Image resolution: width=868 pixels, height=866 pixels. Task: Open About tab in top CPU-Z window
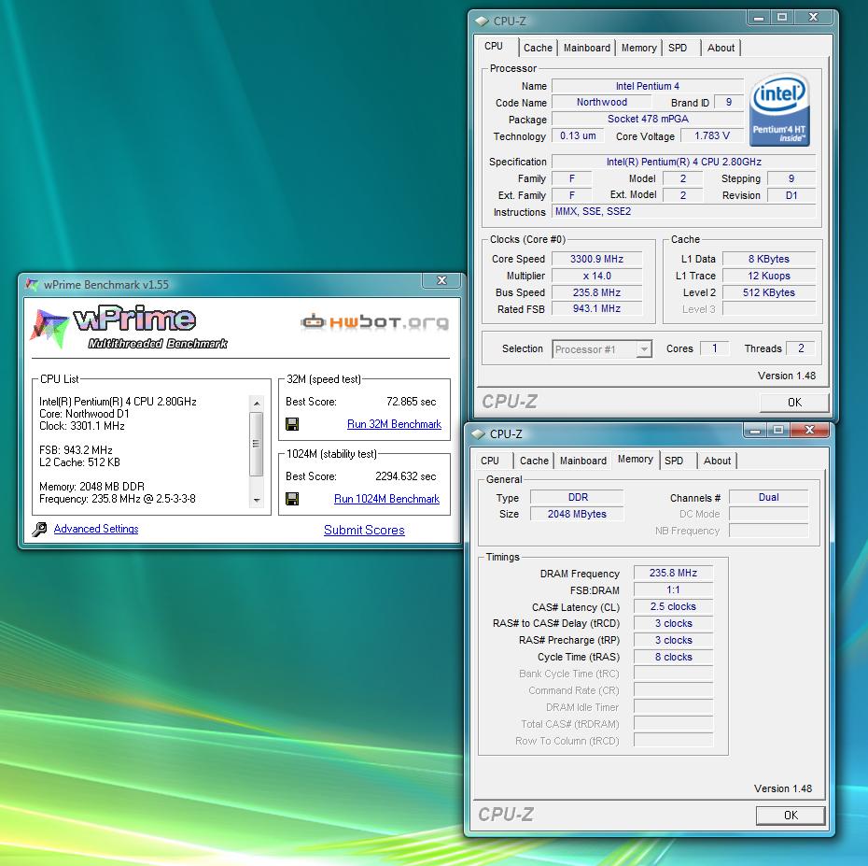pos(721,48)
